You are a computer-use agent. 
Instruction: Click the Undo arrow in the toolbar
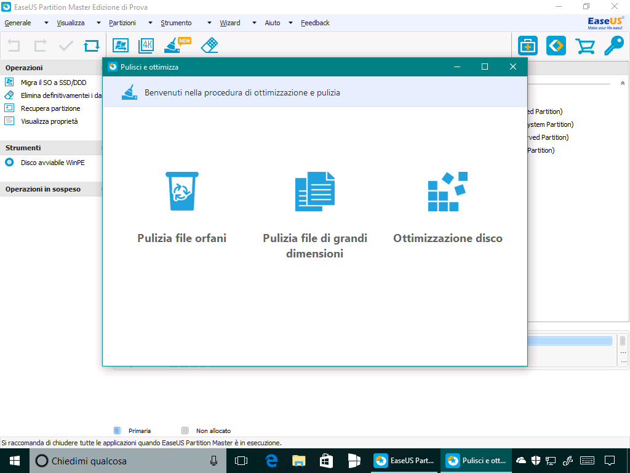[x=14, y=45]
